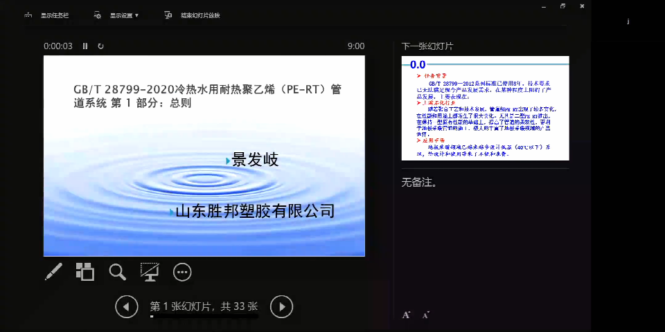665x332 pixels.
Task: Click '山东胜邦塑胶有限公司' text on slide
Action: pyautogui.click(x=255, y=210)
